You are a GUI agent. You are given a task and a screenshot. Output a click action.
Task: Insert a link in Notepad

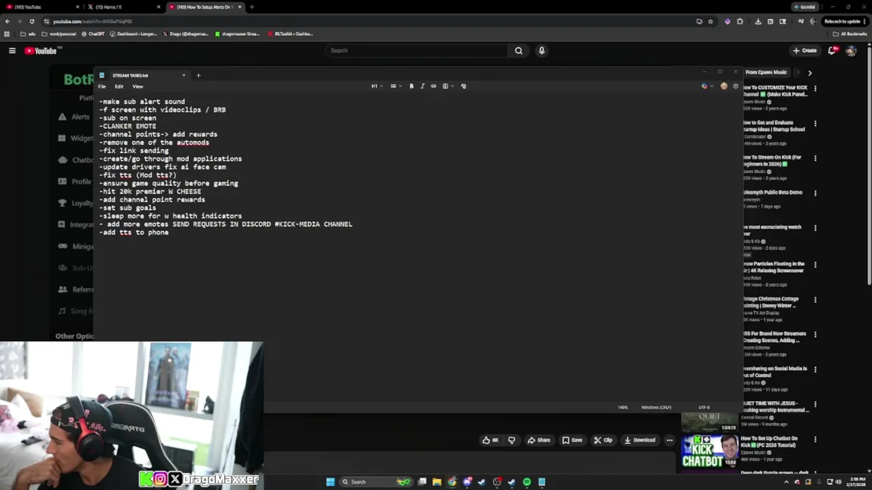click(433, 86)
